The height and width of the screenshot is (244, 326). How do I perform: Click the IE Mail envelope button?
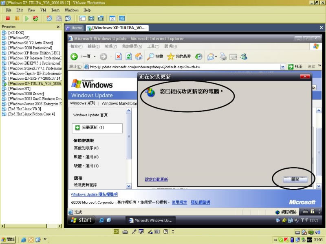210,57
